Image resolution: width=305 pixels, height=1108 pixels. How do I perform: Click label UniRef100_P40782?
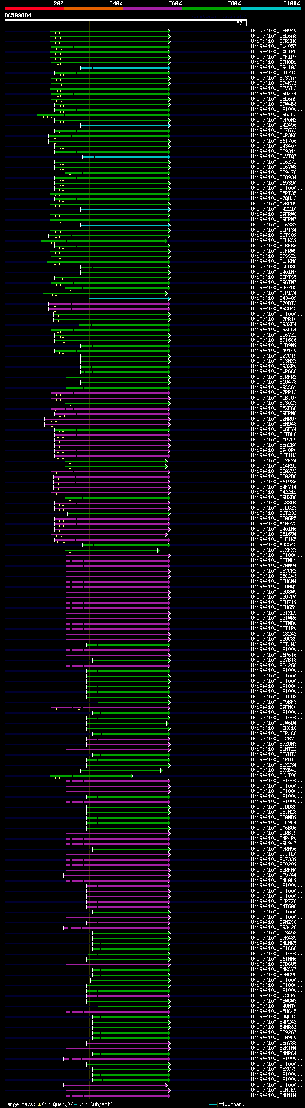pos(274,288)
